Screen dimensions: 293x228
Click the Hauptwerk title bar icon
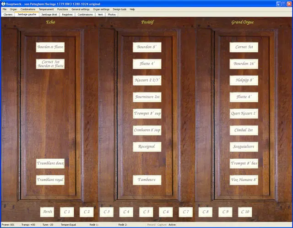point(3,3)
